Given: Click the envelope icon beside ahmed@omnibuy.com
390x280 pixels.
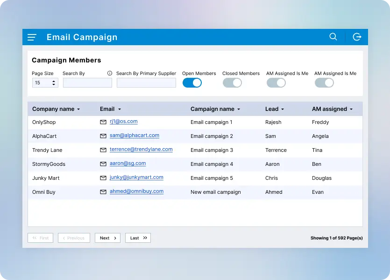Looking at the screenshot, I should pyautogui.click(x=103, y=192).
